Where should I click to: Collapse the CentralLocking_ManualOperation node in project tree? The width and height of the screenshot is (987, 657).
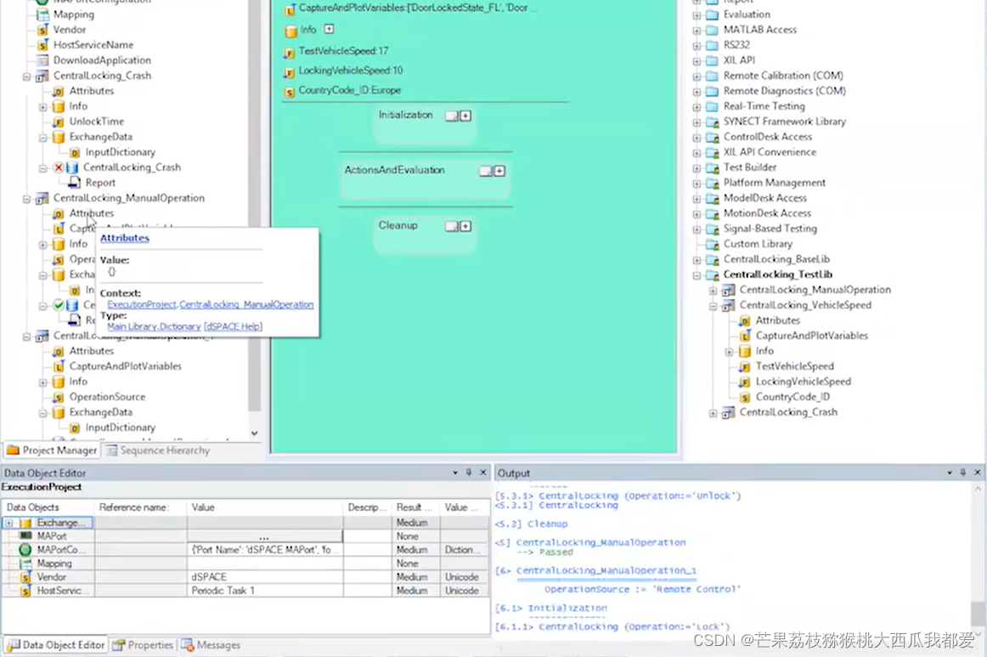tap(26, 199)
